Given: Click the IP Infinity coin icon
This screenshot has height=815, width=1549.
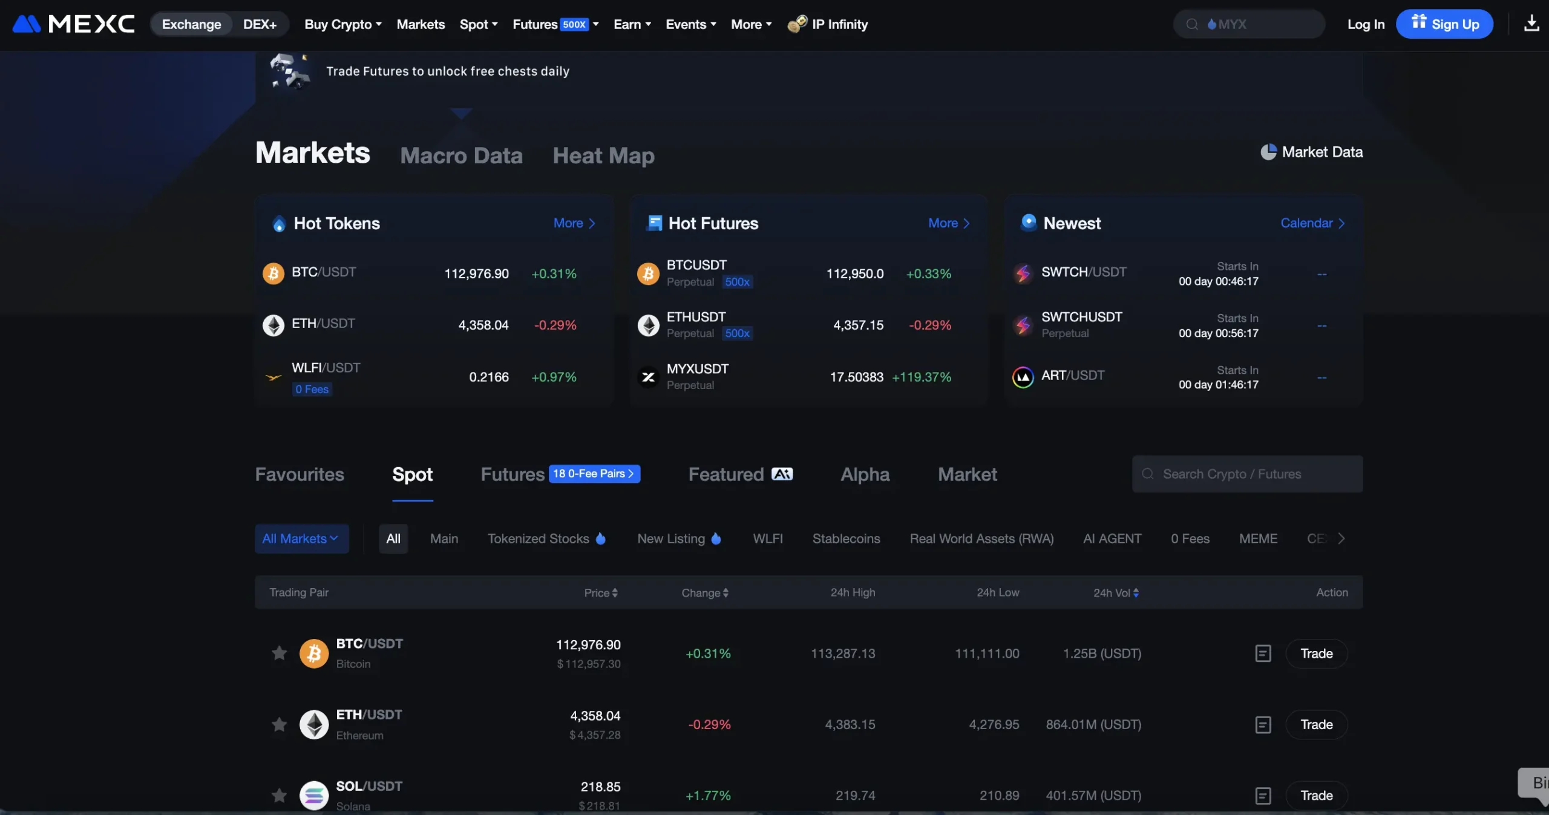Looking at the screenshot, I should click(797, 24).
